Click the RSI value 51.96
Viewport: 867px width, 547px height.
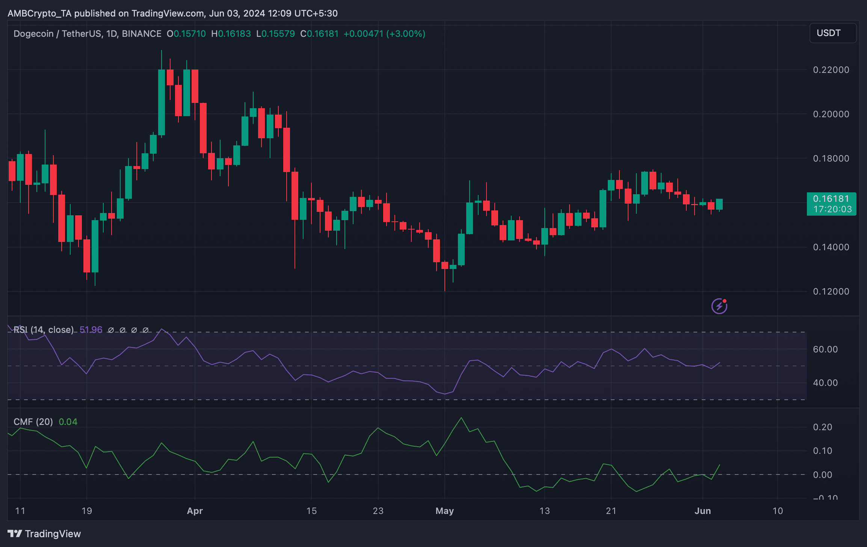click(x=91, y=330)
